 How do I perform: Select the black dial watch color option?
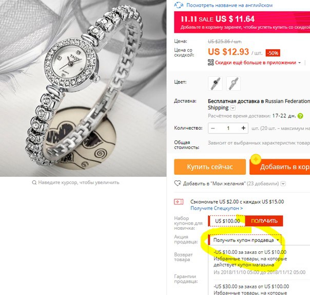(x=215, y=83)
